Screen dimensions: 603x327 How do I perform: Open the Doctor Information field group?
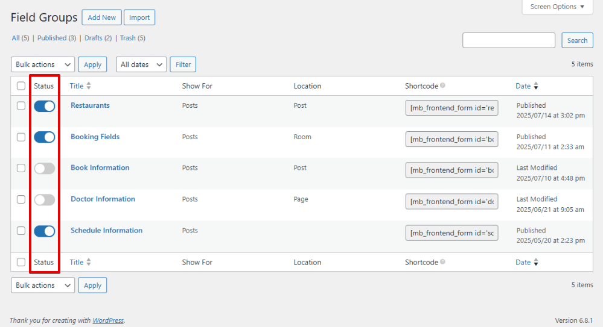[x=103, y=199]
